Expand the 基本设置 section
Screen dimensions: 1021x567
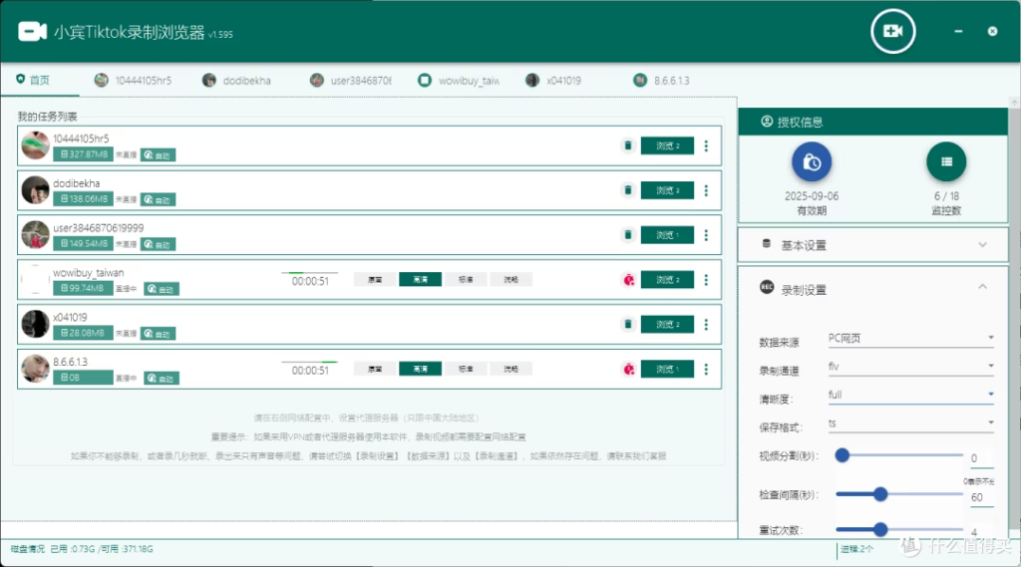(872, 245)
